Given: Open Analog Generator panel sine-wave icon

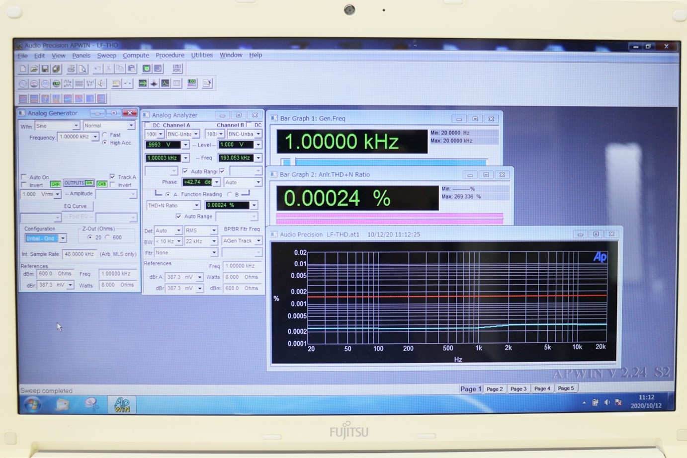Looking at the screenshot, I should point(23,83).
